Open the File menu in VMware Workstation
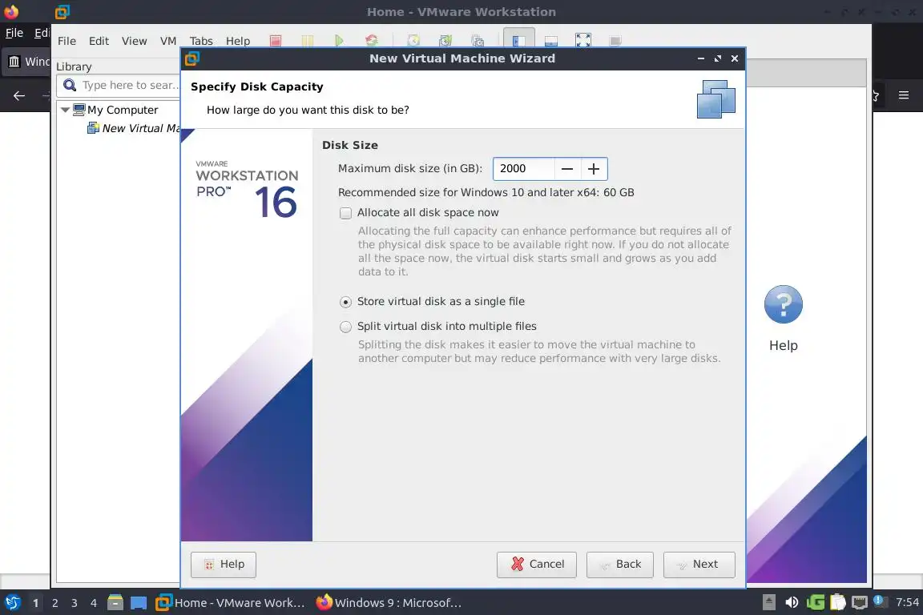Viewport: 923px width, 615px height. pyautogui.click(x=67, y=41)
